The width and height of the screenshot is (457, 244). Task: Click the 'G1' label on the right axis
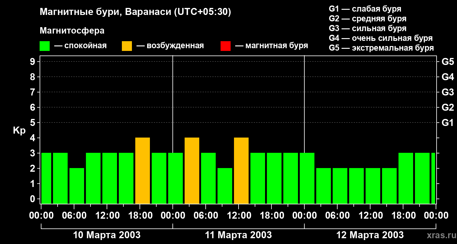[x=448, y=123]
